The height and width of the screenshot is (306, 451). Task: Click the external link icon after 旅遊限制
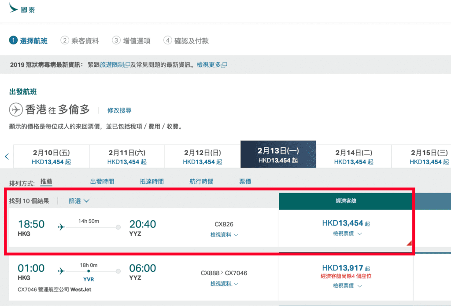pyautogui.click(x=127, y=65)
